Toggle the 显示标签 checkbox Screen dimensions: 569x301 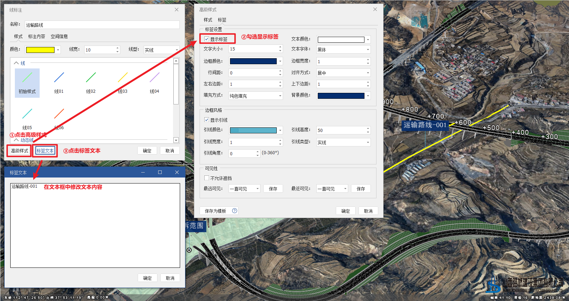pos(207,39)
